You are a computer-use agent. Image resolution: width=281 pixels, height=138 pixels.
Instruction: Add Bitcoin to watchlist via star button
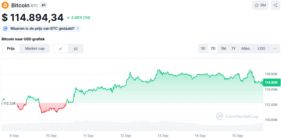[x=260, y=5]
